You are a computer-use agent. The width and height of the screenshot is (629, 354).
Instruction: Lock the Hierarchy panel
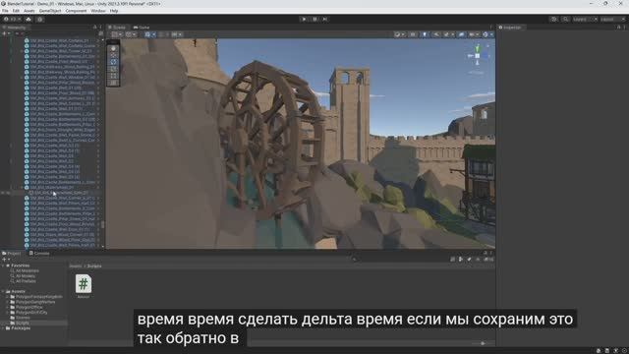(x=95, y=28)
